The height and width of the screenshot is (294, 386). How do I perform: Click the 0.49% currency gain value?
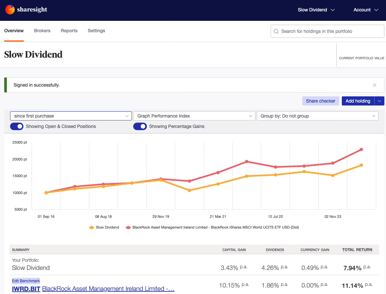pyautogui.click(x=310, y=268)
